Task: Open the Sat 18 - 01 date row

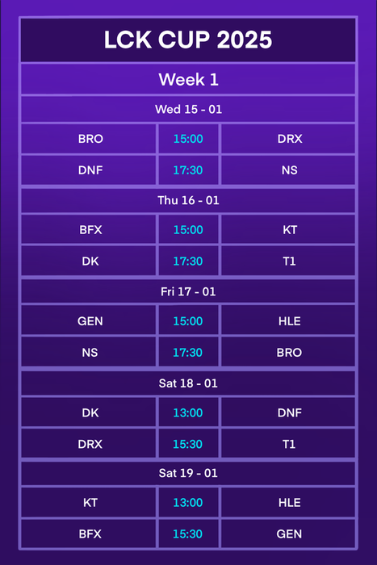Action: pos(188,383)
